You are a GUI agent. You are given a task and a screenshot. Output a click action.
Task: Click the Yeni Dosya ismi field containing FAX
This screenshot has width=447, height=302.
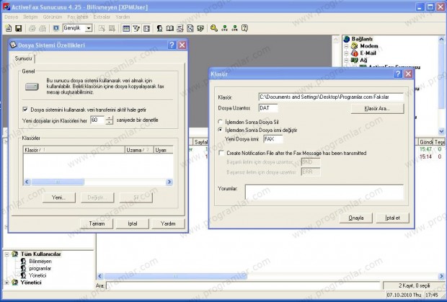click(273, 139)
